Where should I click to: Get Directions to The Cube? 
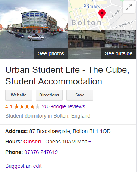click(x=49, y=95)
